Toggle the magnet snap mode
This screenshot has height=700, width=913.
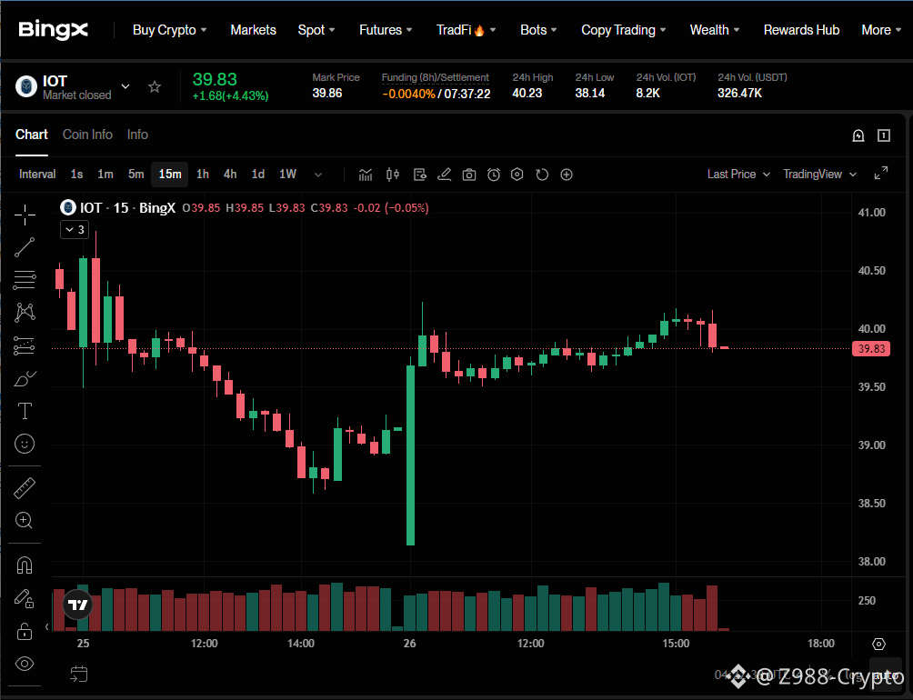pos(25,565)
